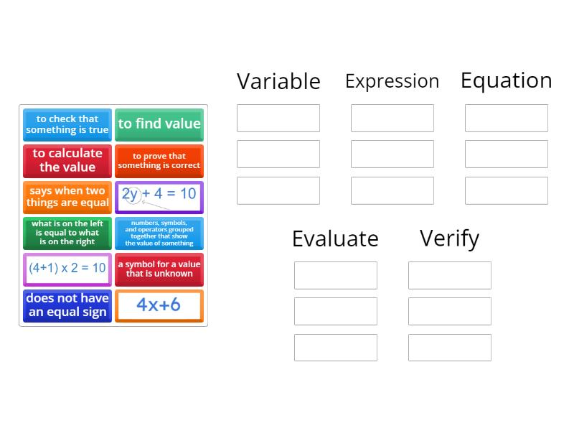Click the 'to find value' tile

coord(159,125)
